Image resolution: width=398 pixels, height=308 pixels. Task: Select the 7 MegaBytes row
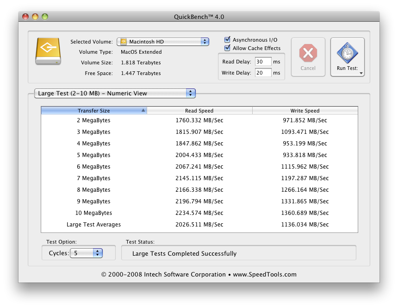(199, 178)
